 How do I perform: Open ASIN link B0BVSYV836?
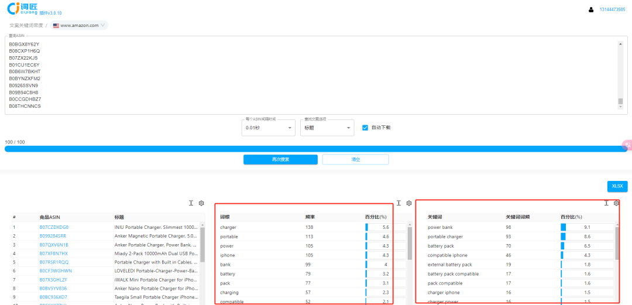pos(53,289)
